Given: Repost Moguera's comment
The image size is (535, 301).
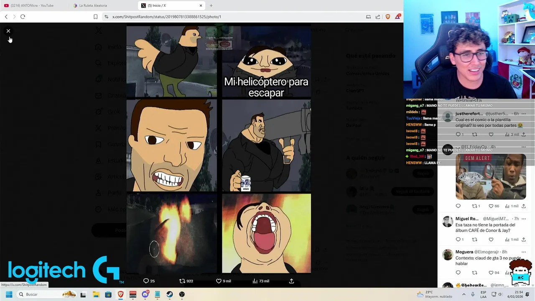Looking at the screenshot, I should [x=474, y=273].
